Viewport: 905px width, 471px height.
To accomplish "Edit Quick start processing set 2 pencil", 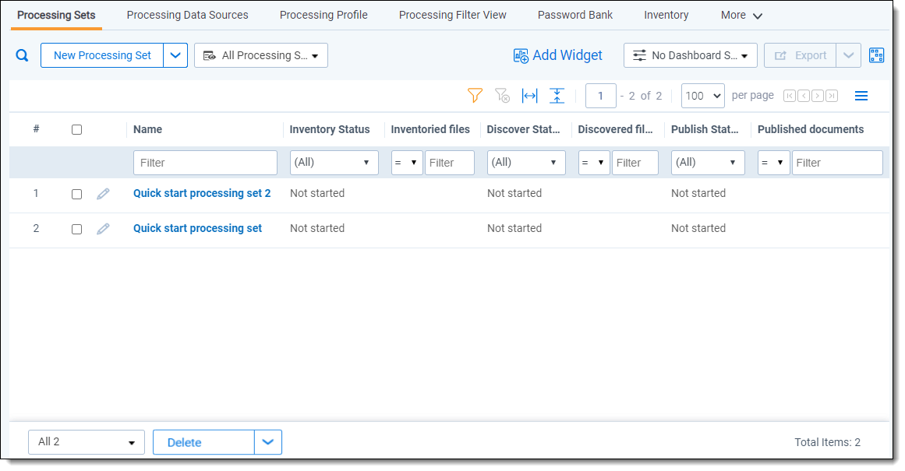I will [x=103, y=194].
